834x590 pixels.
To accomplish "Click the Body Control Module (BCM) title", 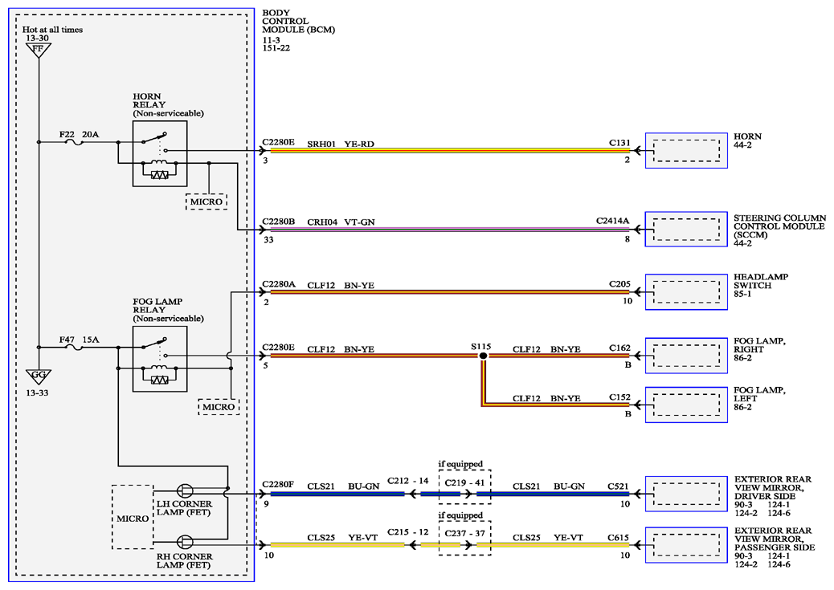I will pyautogui.click(x=298, y=21).
